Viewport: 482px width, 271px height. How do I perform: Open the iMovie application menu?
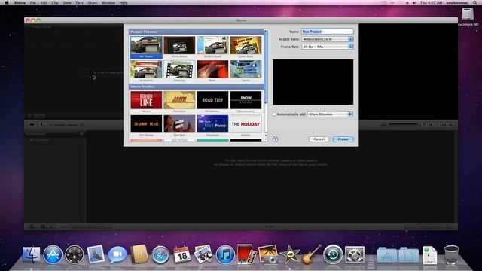coord(20,2)
